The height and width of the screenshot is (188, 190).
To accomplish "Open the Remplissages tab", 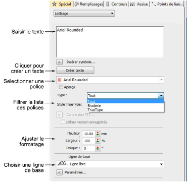I will click(88, 4).
